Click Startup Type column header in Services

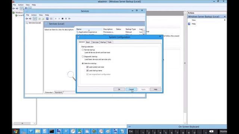point(131,29)
